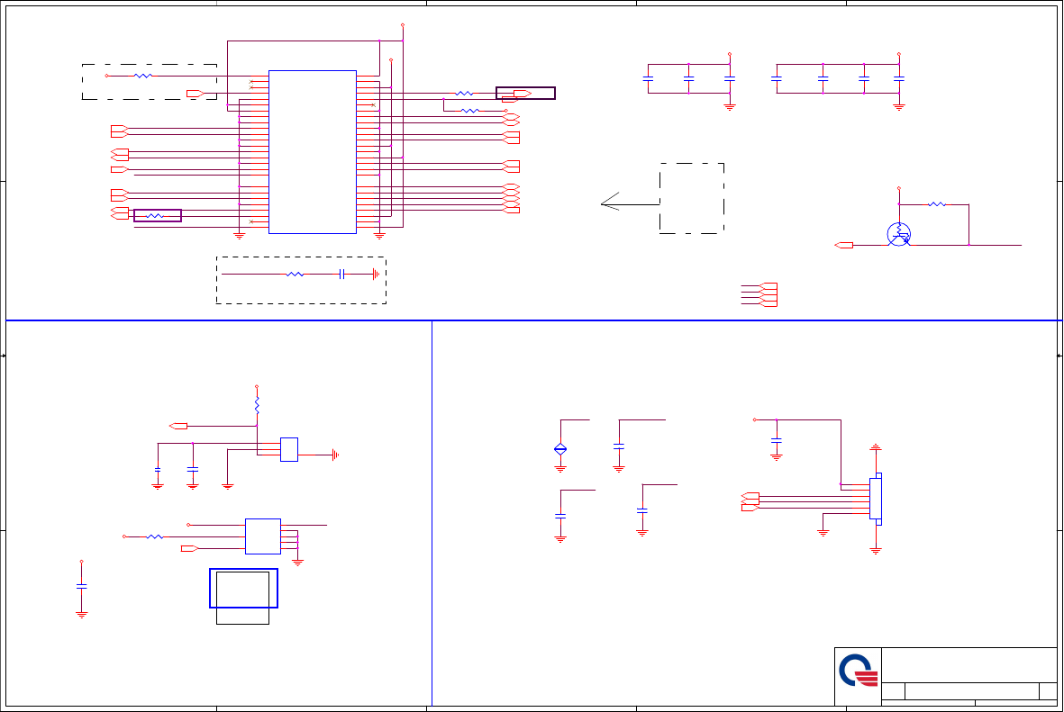Screen dimensions: 1064x712
Task: Click the empty dashed box beside the arrow
Action: [691, 198]
